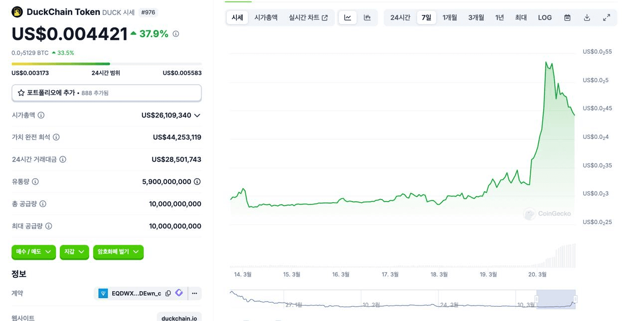
Task: Open the 매수 / 매도 dropdown
Action: (33, 252)
